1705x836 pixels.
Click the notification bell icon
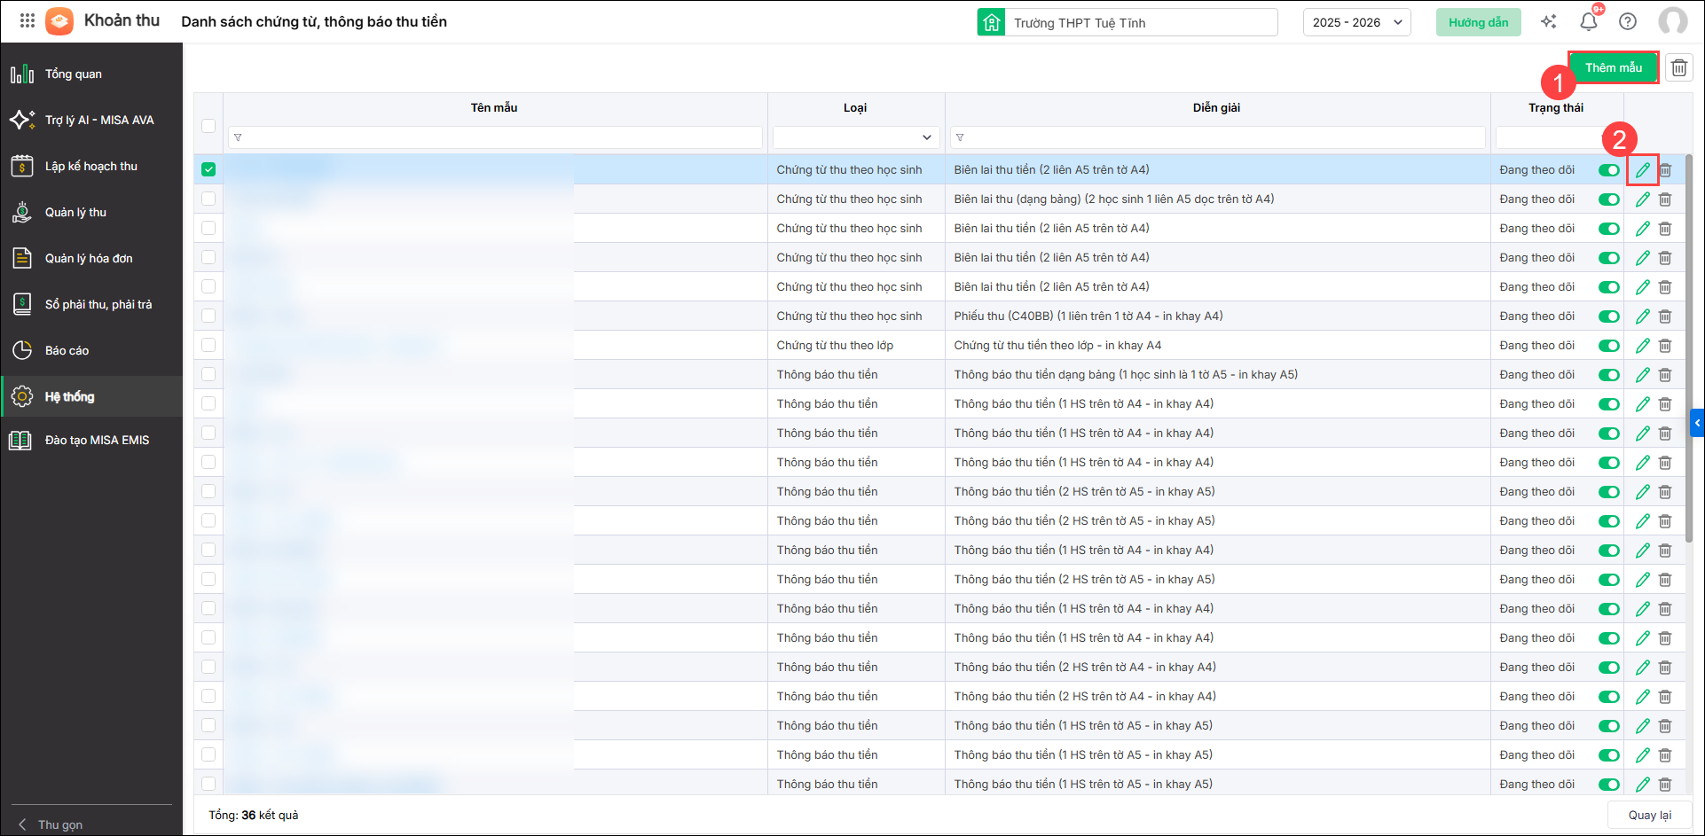point(1588,22)
